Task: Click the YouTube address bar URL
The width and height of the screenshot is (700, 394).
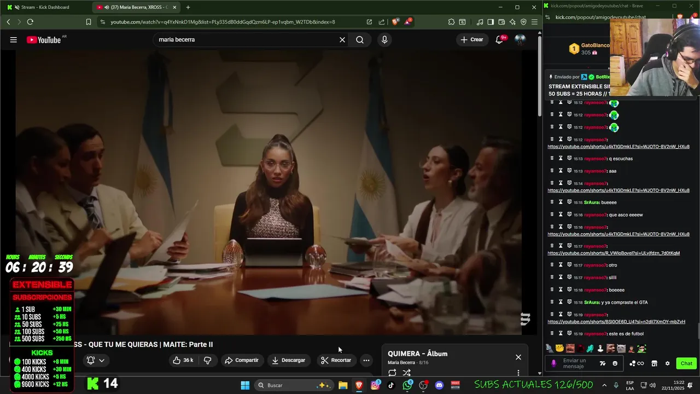Action: click(223, 22)
